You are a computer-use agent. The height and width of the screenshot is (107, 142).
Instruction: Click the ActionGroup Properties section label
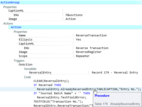pos(10,7)
